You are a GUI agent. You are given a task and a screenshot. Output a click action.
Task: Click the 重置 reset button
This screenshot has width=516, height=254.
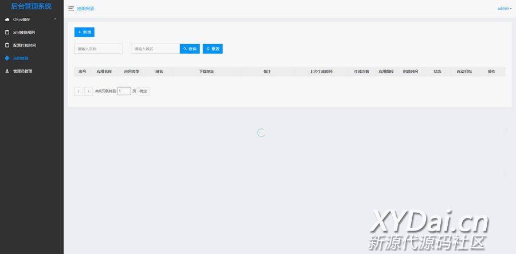pyautogui.click(x=213, y=49)
